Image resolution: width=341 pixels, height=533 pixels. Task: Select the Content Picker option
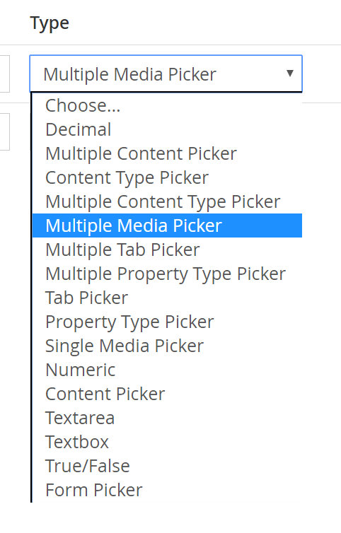[167, 394]
